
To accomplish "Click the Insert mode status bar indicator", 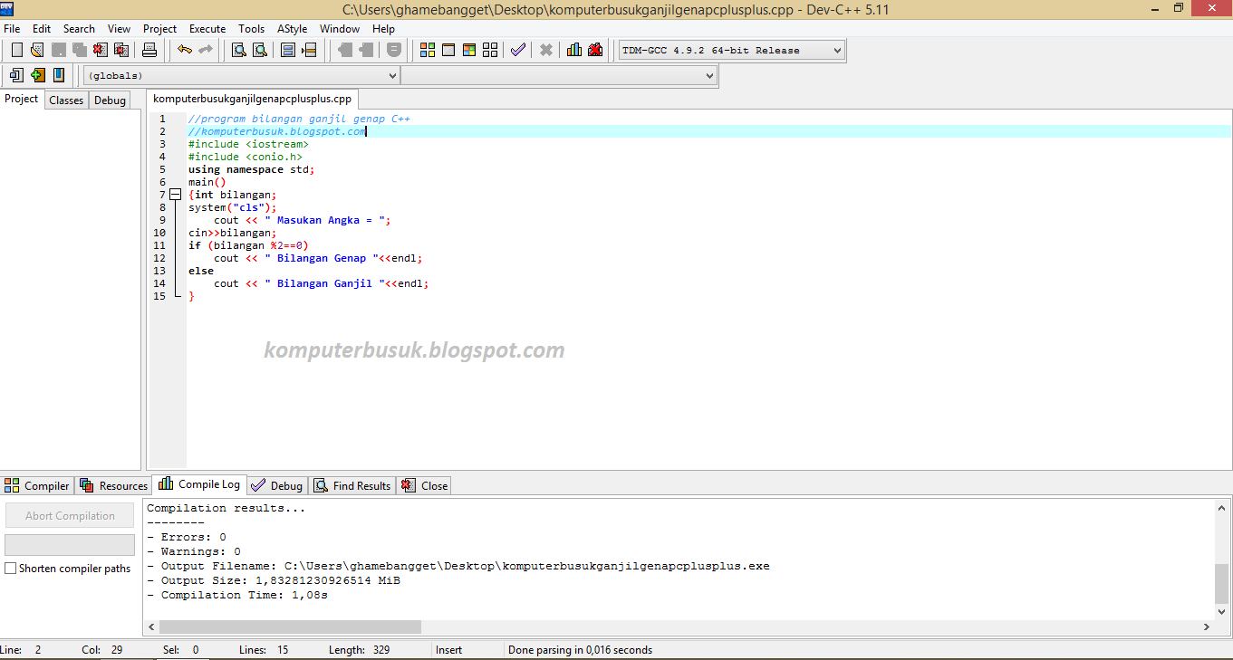I will pyautogui.click(x=448, y=650).
